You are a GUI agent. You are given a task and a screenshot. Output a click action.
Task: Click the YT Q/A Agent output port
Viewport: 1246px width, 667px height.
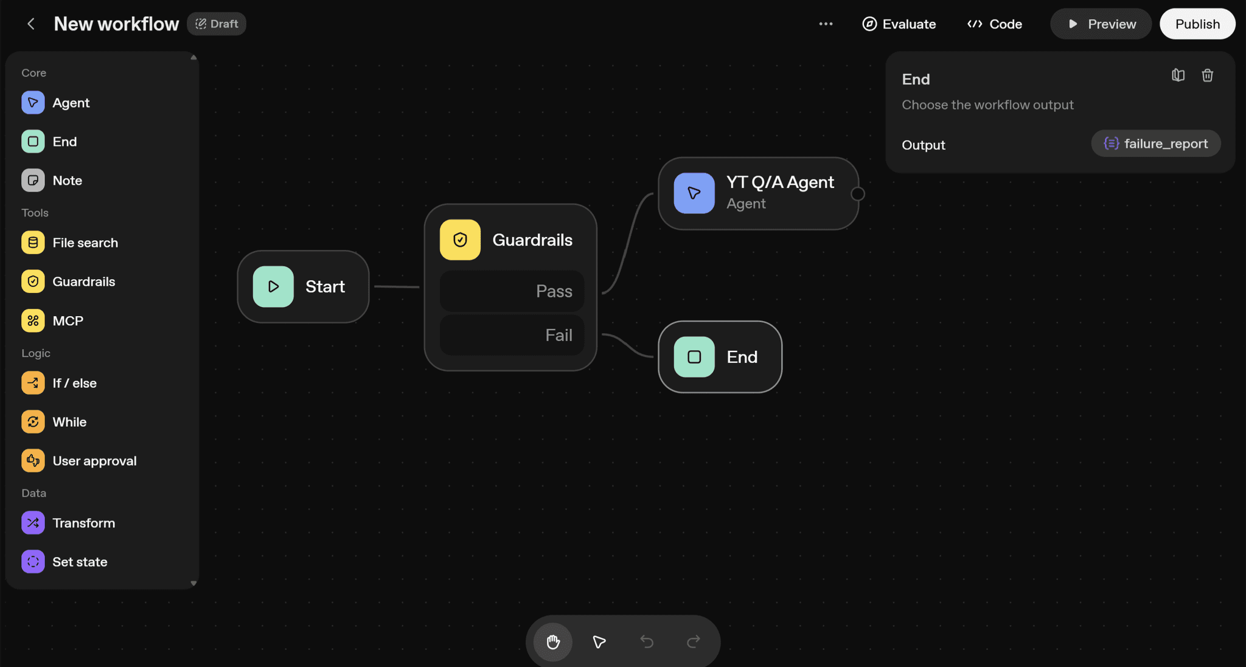click(x=858, y=193)
